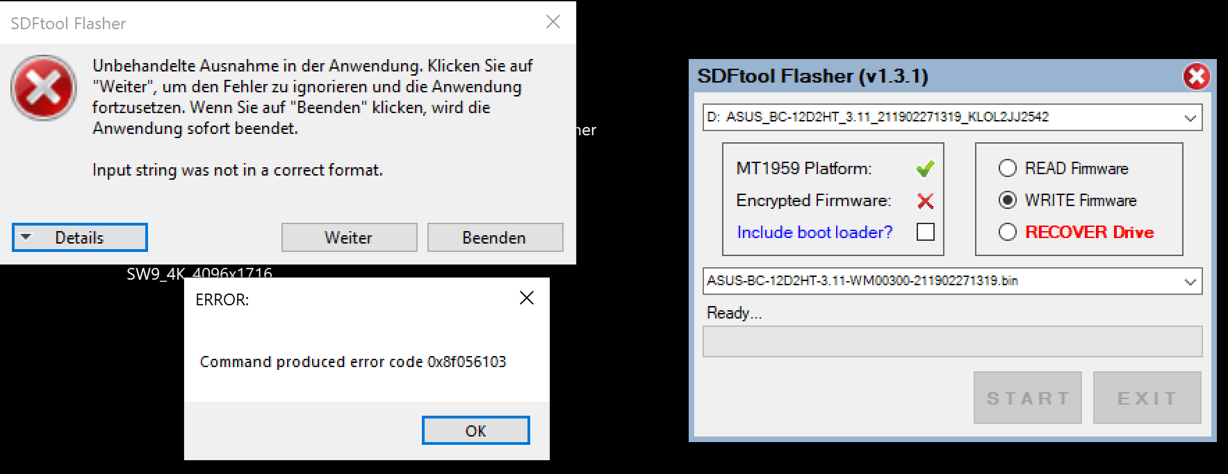The height and width of the screenshot is (474, 1228).
Task: Select the WRITE Firmware radio button
Action: coord(1007,200)
